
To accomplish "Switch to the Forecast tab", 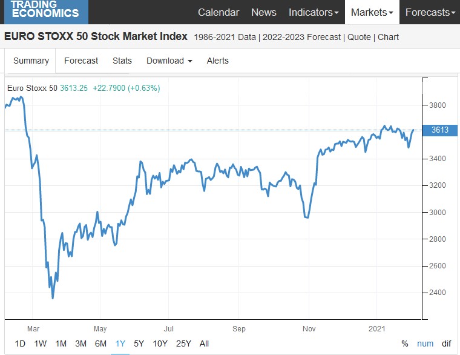I will (81, 61).
